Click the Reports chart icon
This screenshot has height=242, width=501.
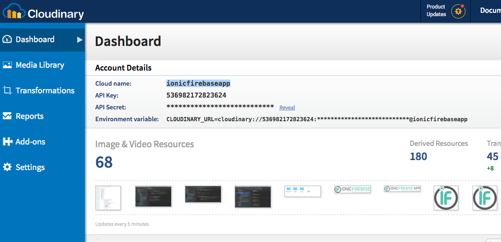point(7,116)
